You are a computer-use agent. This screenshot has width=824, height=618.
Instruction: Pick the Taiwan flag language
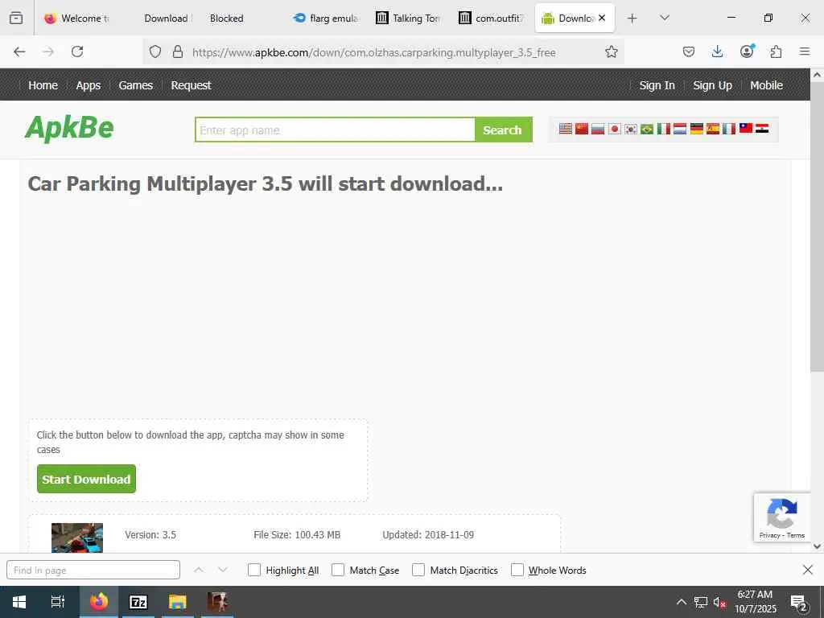coord(746,129)
